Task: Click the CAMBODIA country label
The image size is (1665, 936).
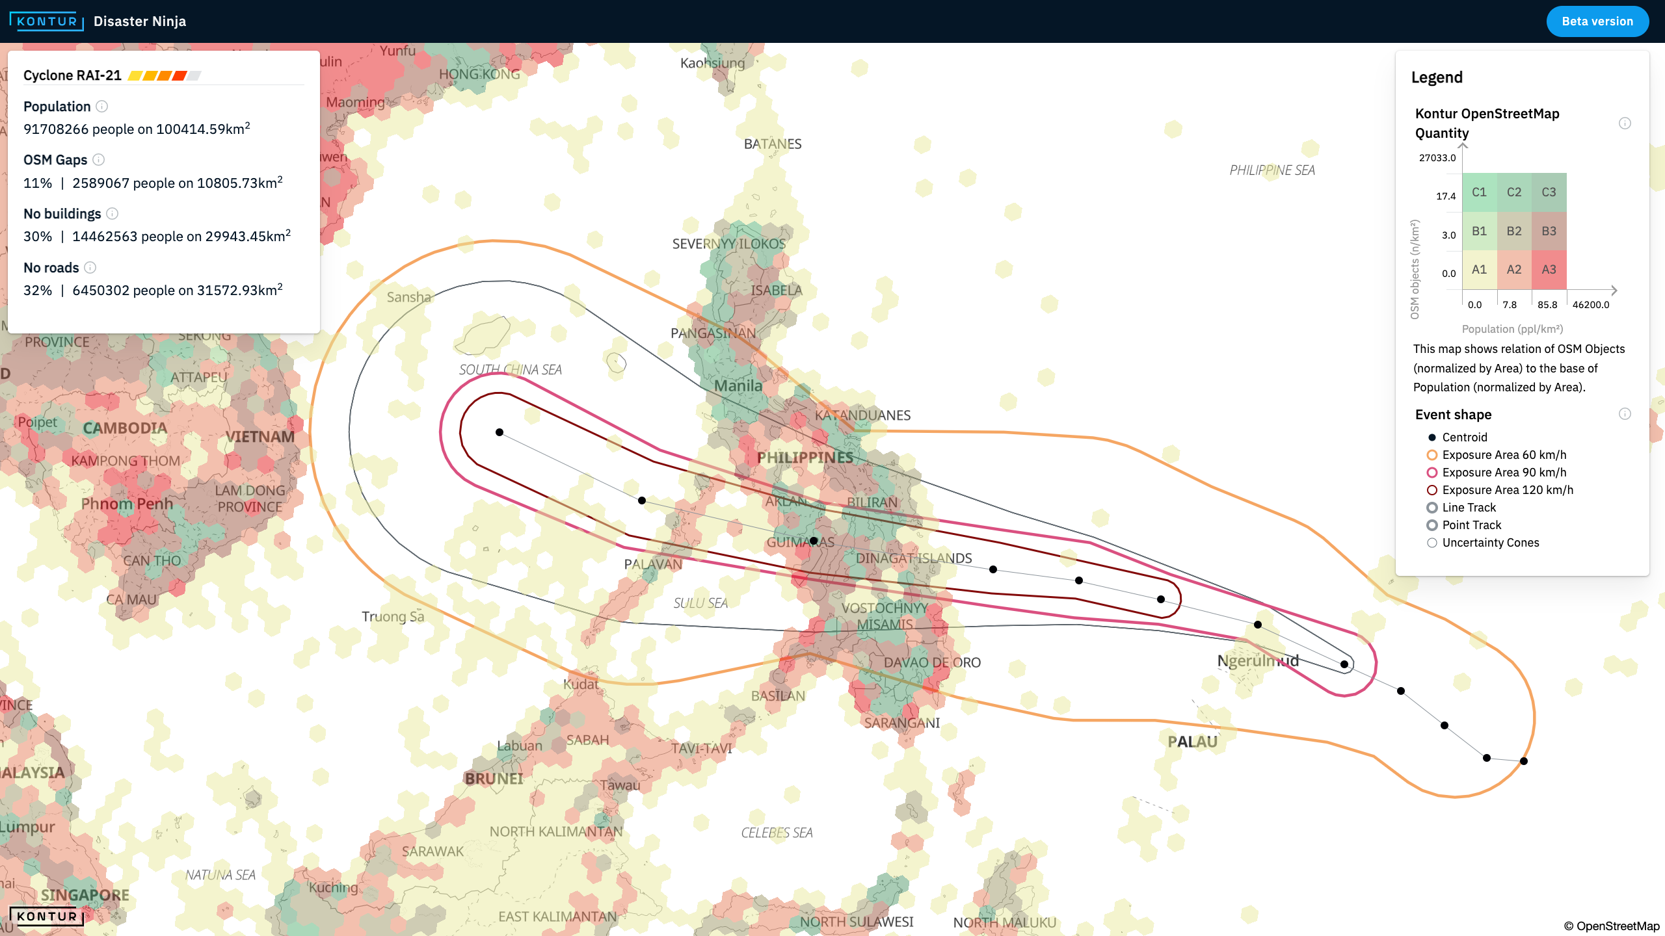Action: coord(125,428)
